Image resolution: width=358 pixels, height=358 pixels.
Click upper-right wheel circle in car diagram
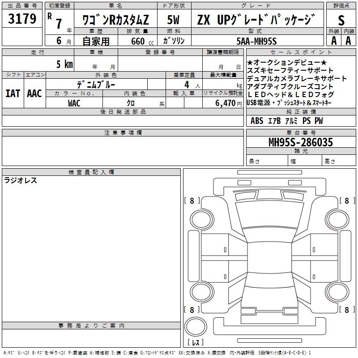point(337,220)
